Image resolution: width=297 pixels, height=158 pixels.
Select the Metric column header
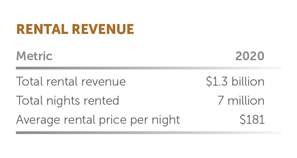pos(34,56)
